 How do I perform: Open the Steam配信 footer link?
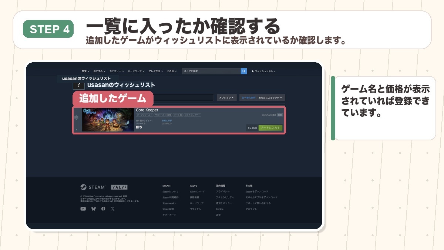click(x=168, y=209)
